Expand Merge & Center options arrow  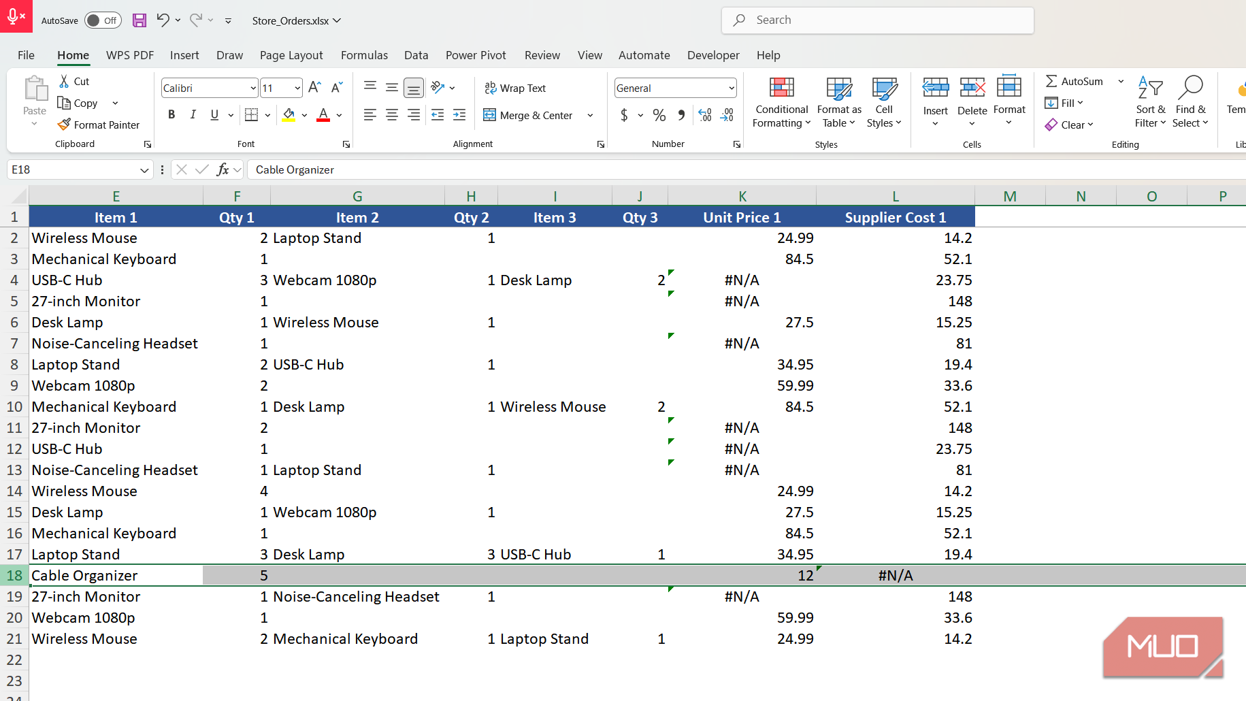[590, 116]
